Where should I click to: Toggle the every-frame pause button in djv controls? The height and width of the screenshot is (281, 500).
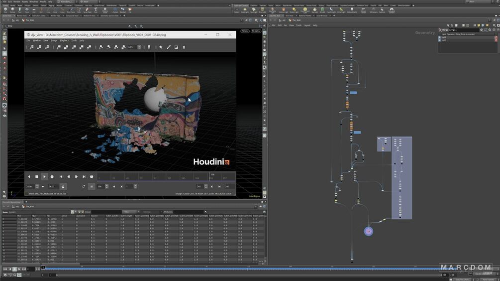(x=92, y=186)
